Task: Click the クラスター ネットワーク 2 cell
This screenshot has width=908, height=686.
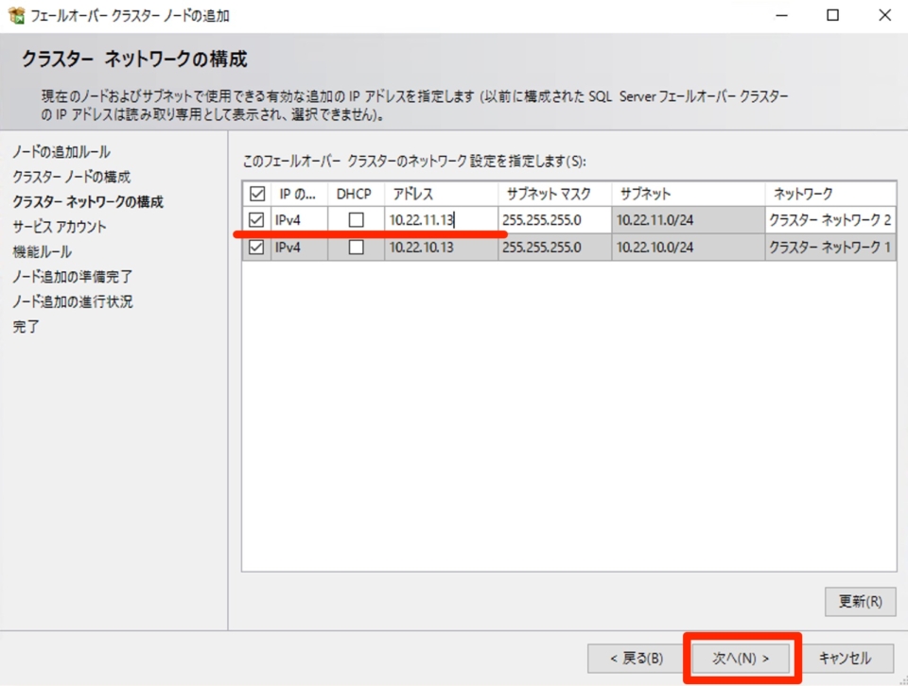Action: pyautogui.click(x=830, y=220)
